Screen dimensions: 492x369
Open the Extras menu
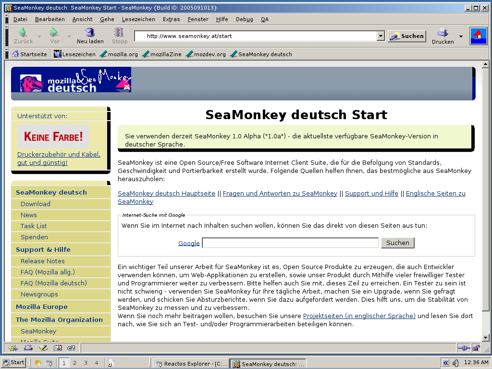pyautogui.click(x=172, y=19)
